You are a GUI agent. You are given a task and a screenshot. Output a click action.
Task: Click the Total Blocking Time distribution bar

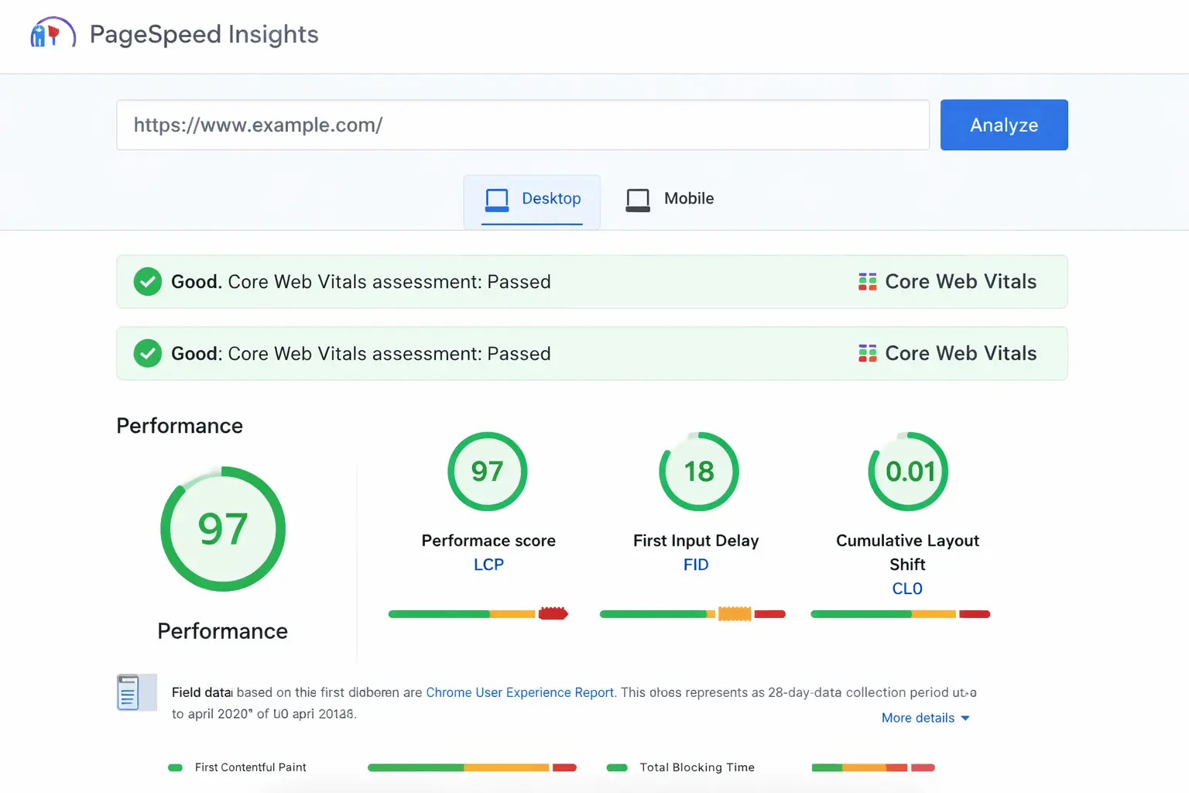(873, 767)
